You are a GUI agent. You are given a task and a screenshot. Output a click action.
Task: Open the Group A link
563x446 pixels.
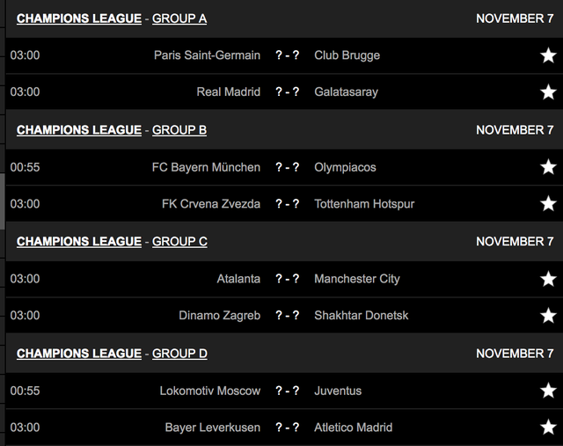[179, 18]
